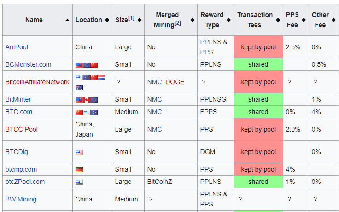
Task: Click the BitCoinZ cell in btcZPool.com row
Action: (159, 182)
